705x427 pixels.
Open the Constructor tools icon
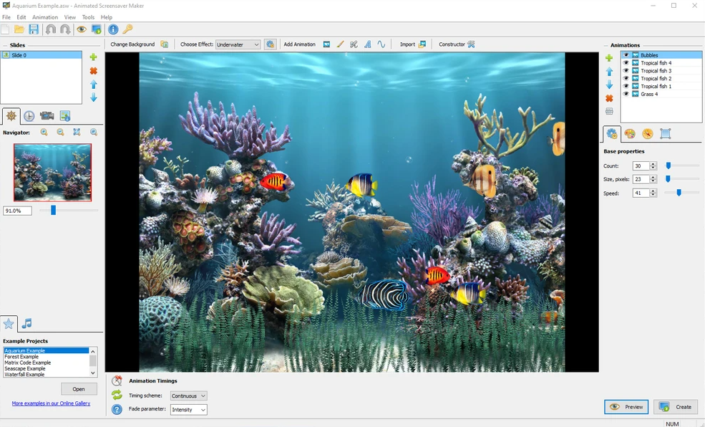pyautogui.click(x=471, y=44)
